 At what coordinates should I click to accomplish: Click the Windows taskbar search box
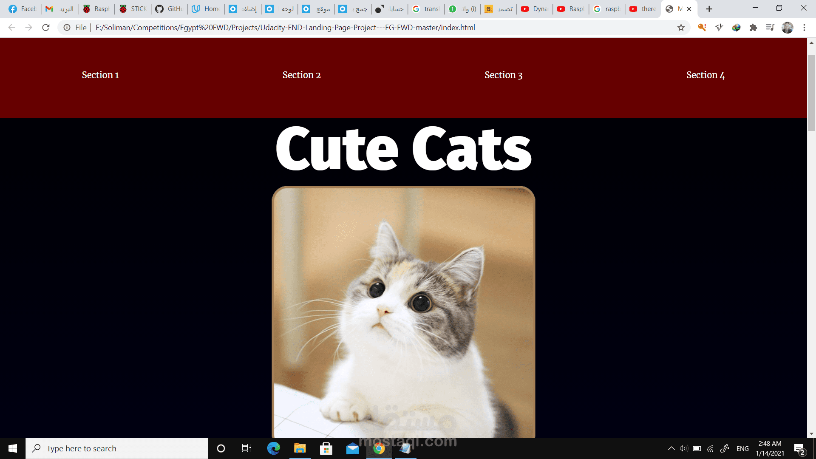pyautogui.click(x=117, y=448)
